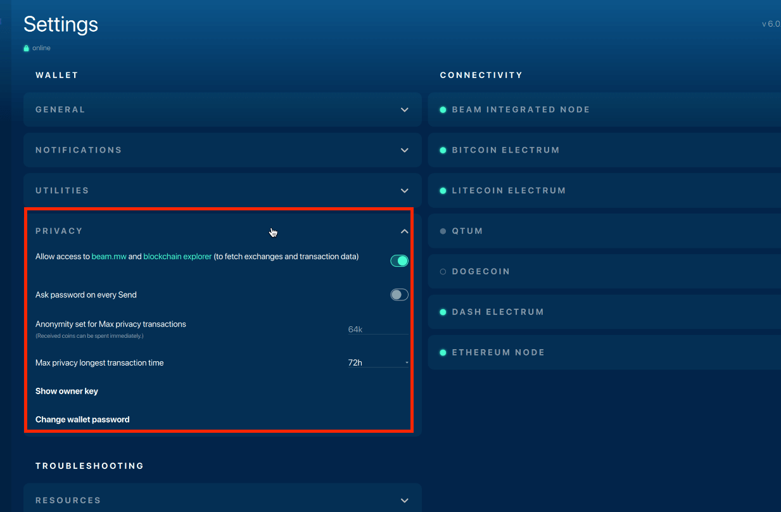Click Show owner key
The image size is (781, 512).
pyautogui.click(x=67, y=391)
